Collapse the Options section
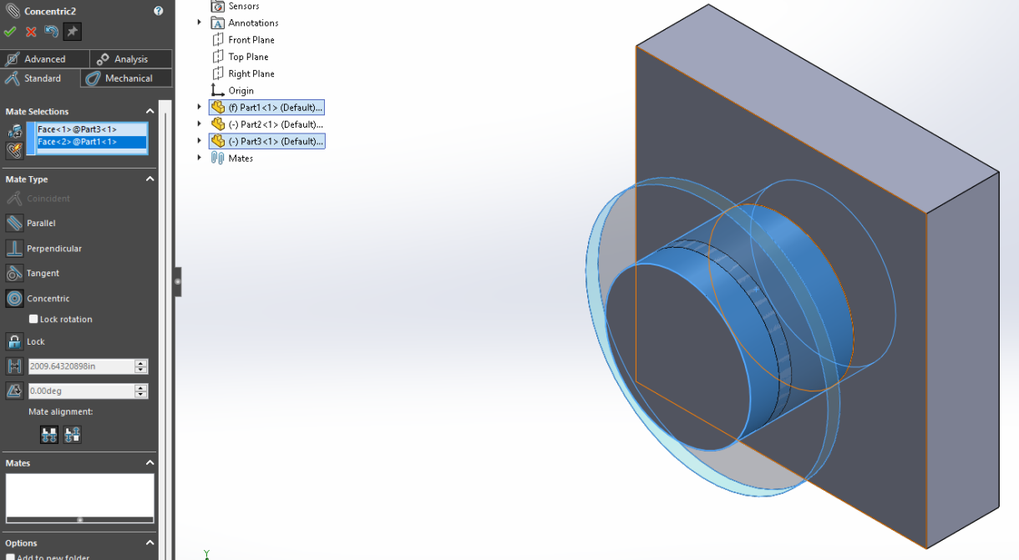1019x560 pixels. click(x=150, y=542)
